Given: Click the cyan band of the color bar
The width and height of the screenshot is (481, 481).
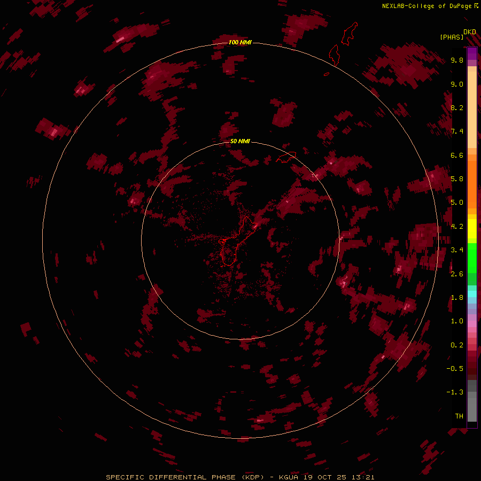Looking at the screenshot, I should click(x=472, y=293).
